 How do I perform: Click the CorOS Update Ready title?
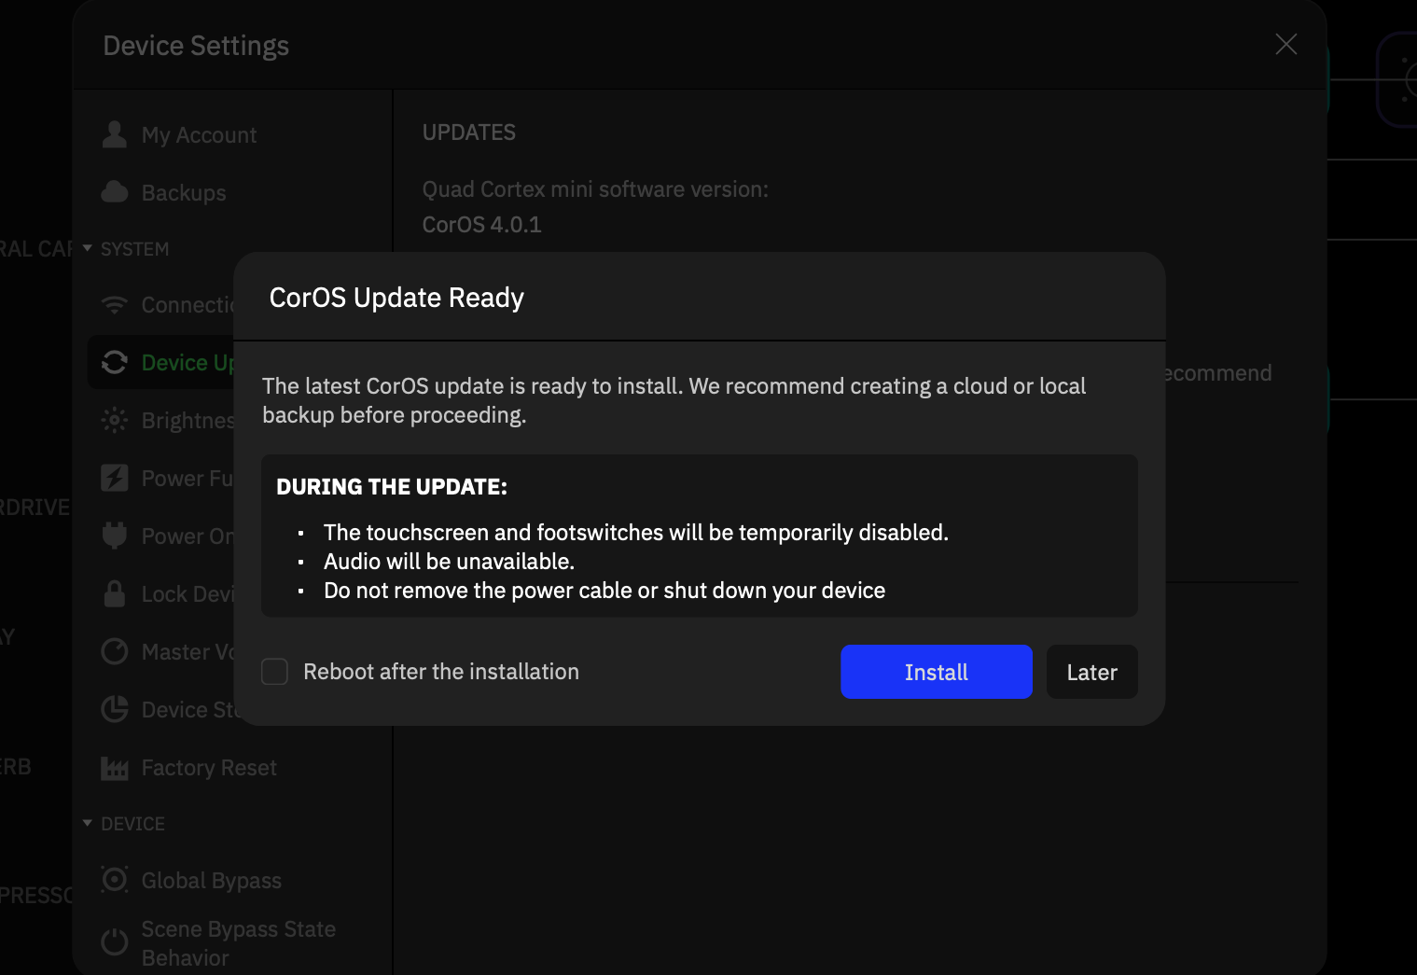tap(396, 297)
